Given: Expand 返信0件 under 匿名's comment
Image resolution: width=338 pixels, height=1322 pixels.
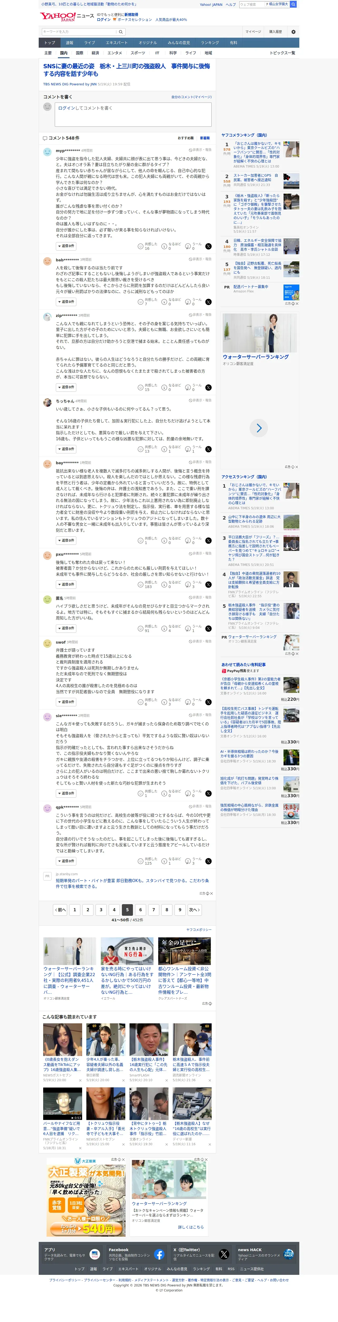Looking at the screenshot, I should click(x=66, y=629).
